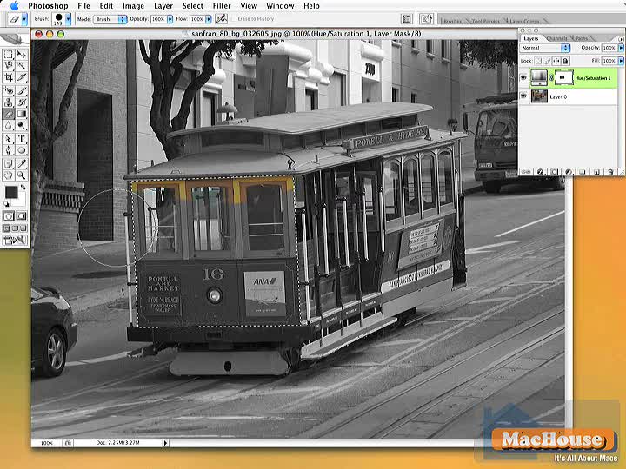Open the Flow slider arrow
Screen dimensions: 626x469
pyautogui.click(x=209, y=19)
